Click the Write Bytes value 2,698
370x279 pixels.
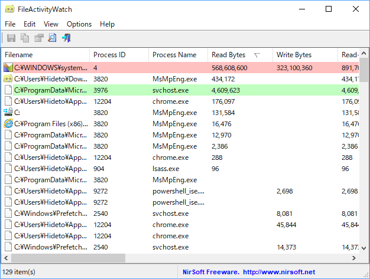pyautogui.click(x=284, y=191)
